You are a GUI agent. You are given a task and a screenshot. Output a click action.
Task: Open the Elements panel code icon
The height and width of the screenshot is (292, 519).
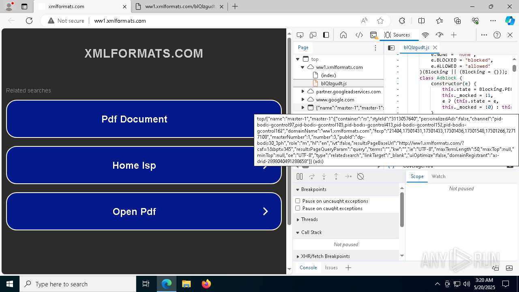(x=359, y=35)
